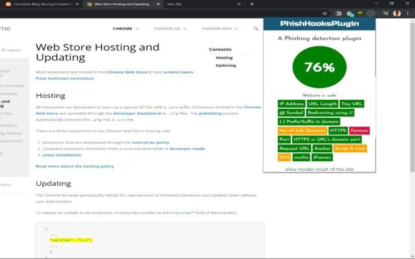415x259 pixels.
Task: Click the Web Store Hosting and Updating title
Action: point(97,52)
